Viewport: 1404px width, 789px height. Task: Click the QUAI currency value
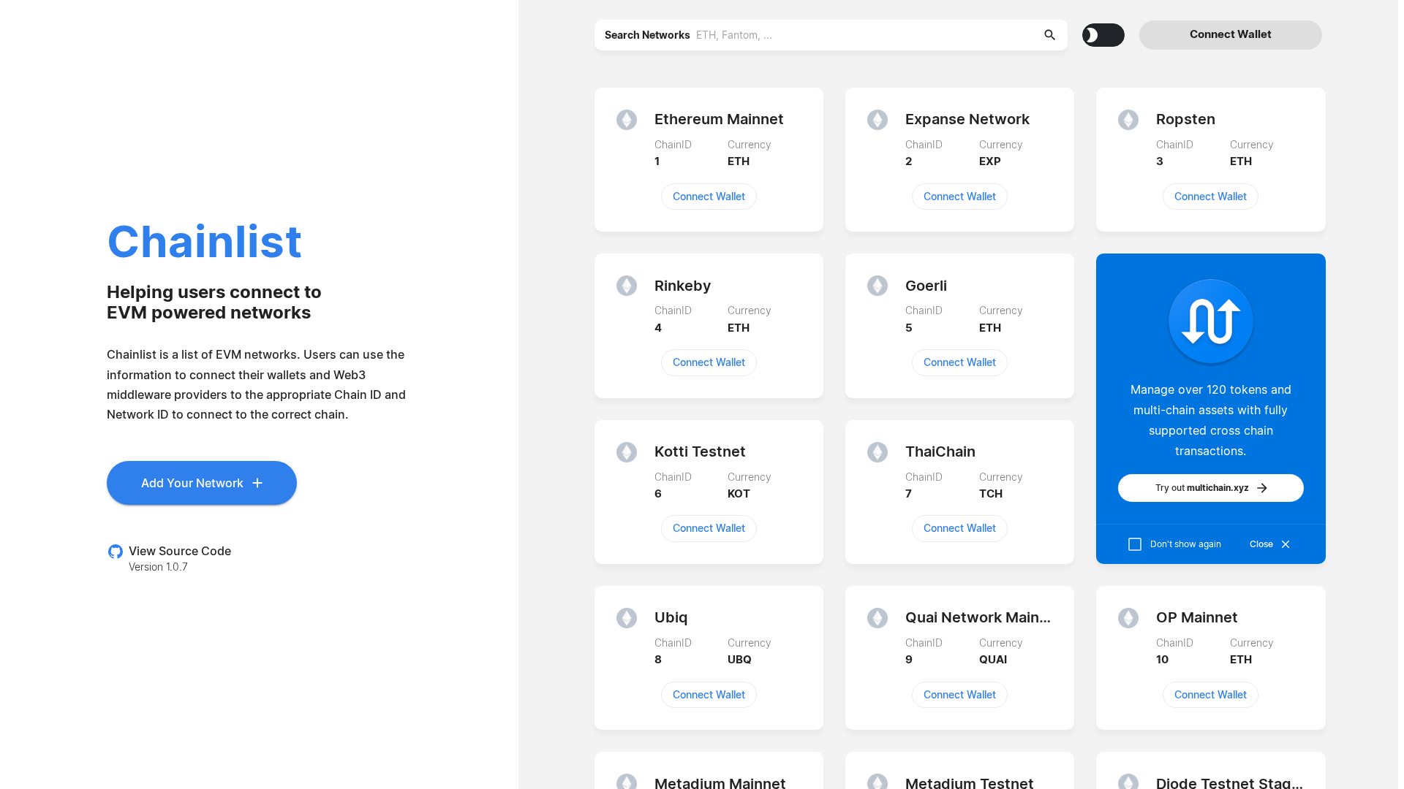(993, 660)
